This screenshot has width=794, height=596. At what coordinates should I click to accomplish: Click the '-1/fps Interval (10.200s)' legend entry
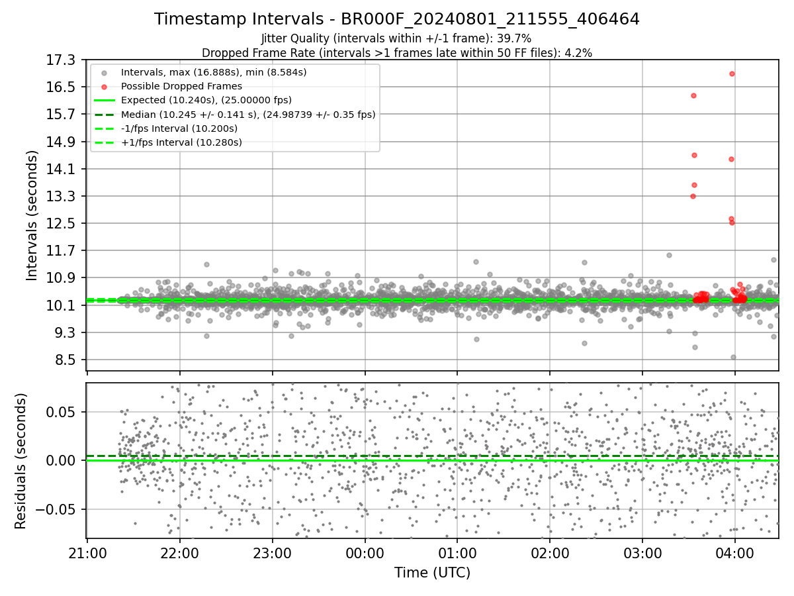point(179,128)
